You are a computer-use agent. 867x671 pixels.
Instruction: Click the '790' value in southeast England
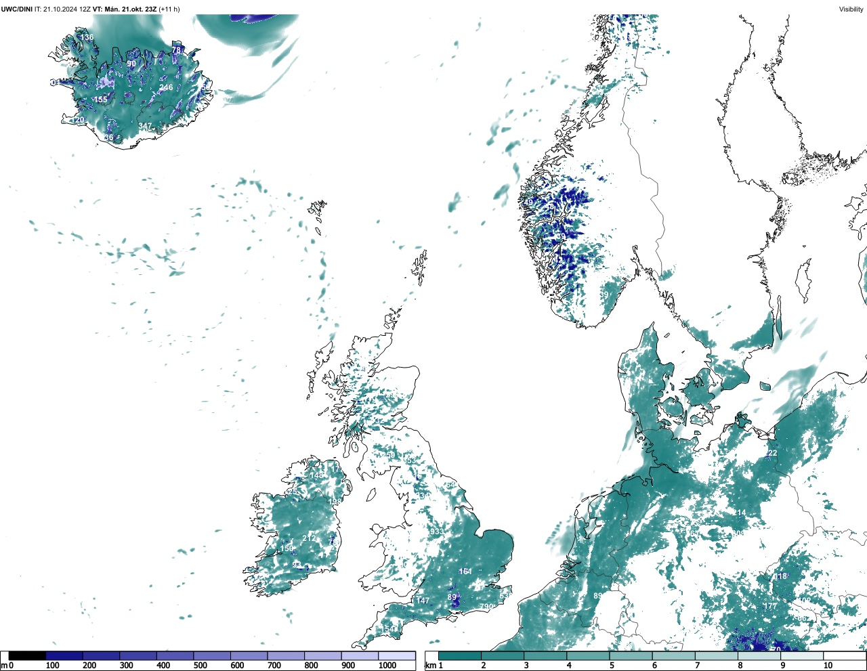tap(487, 607)
